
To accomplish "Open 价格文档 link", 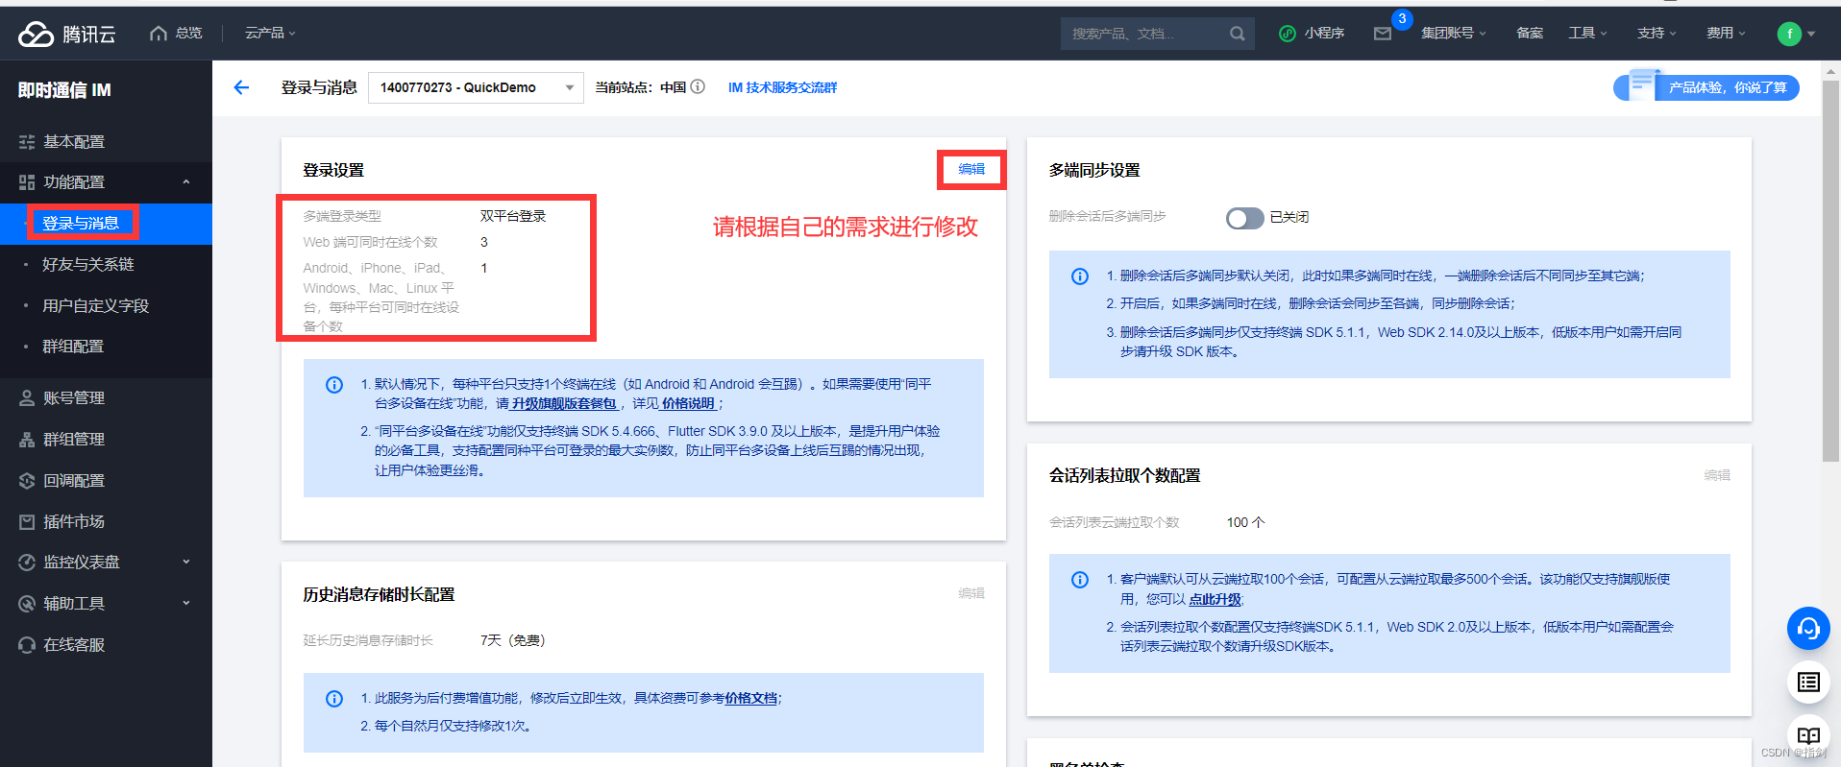I will click(x=750, y=699).
